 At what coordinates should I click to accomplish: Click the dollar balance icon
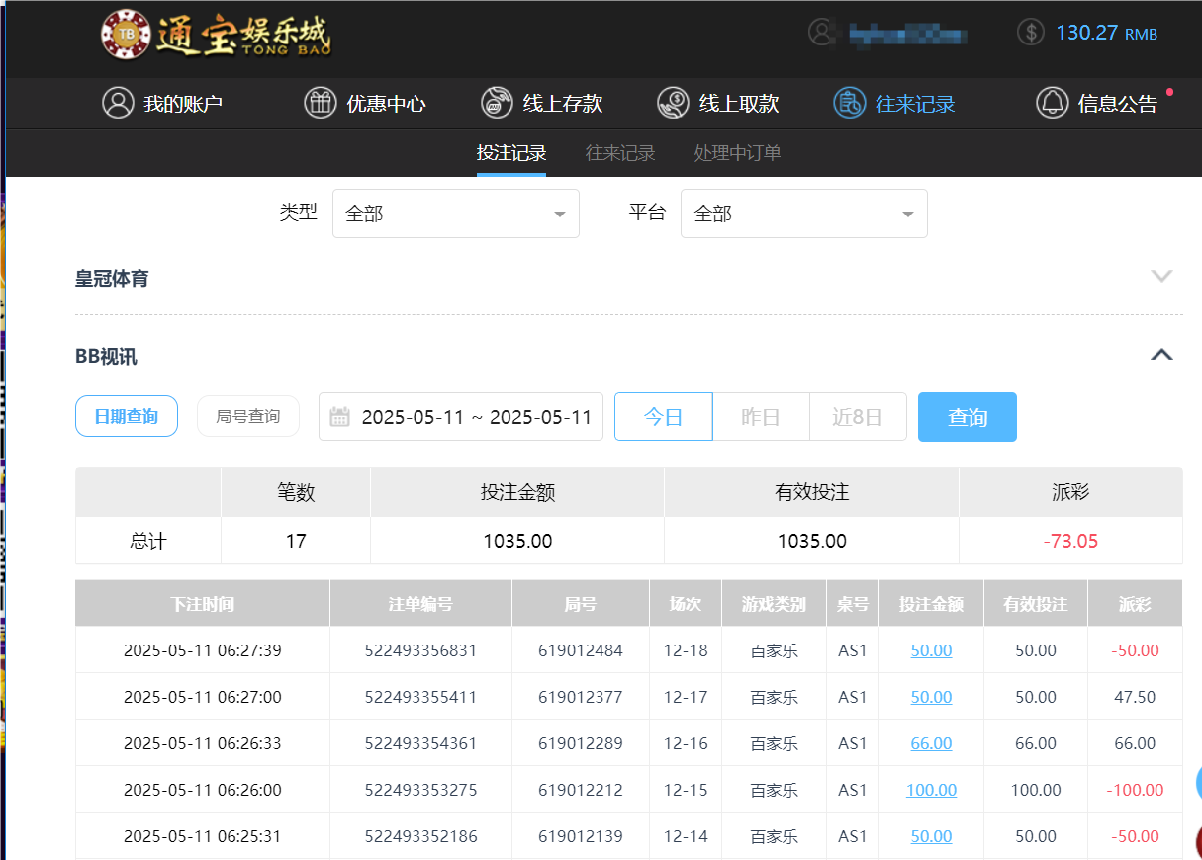pyautogui.click(x=1029, y=32)
